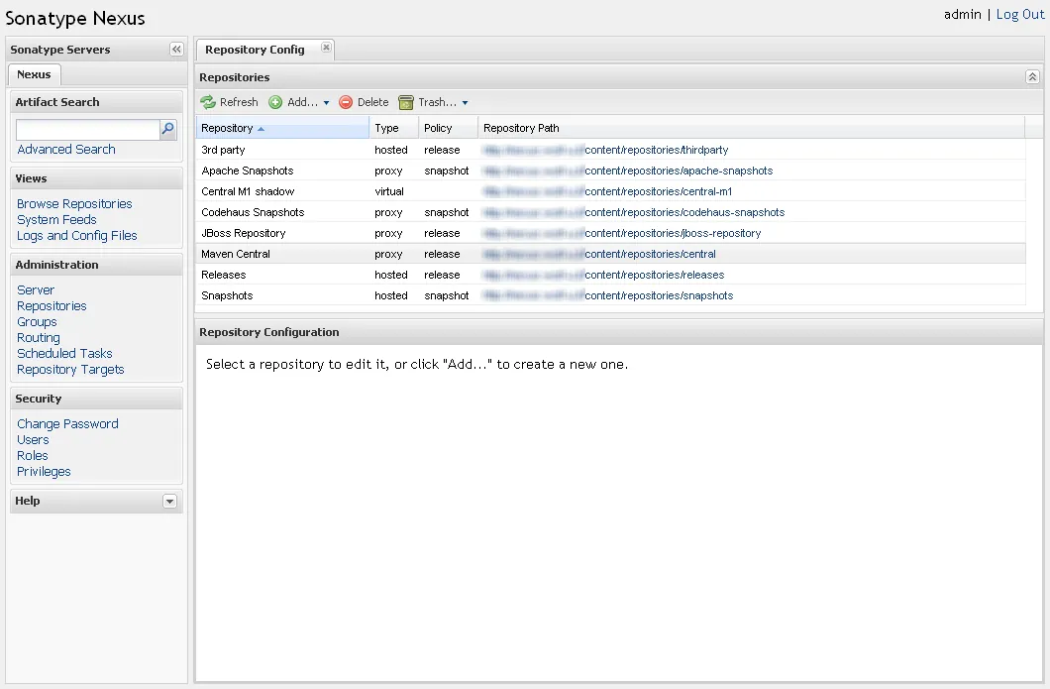
Task: Close the Repository Config tab
Action: pyautogui.click(x=326, y=48)
